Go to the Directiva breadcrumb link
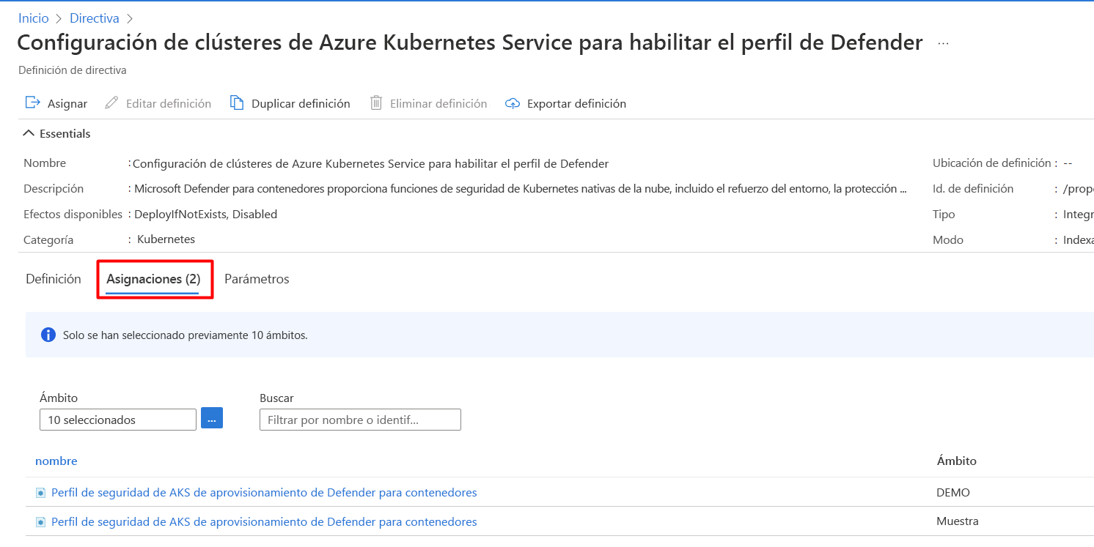1094x547 pixels. pos(95,18)
